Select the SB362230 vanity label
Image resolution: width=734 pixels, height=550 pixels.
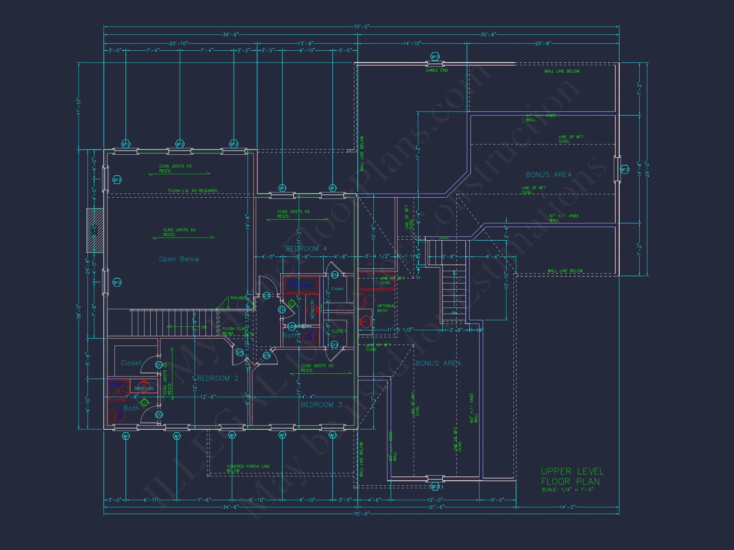tap(312, 310)
